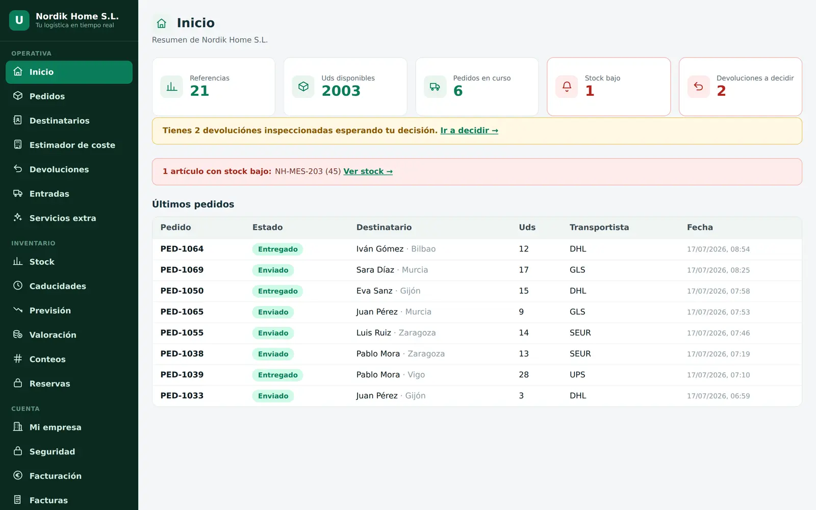Click the NH-MES-203 (45) low stock text
This screenshot has width=816, height=510.
tap(308, 171)
